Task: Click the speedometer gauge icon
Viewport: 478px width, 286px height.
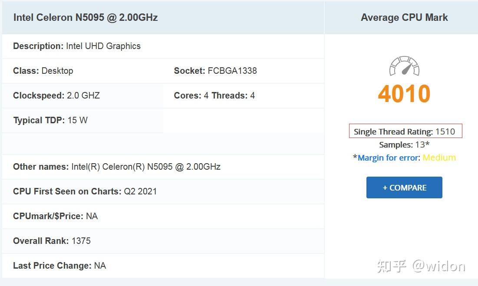Action: pyautogui.click(x=404, y=66)
